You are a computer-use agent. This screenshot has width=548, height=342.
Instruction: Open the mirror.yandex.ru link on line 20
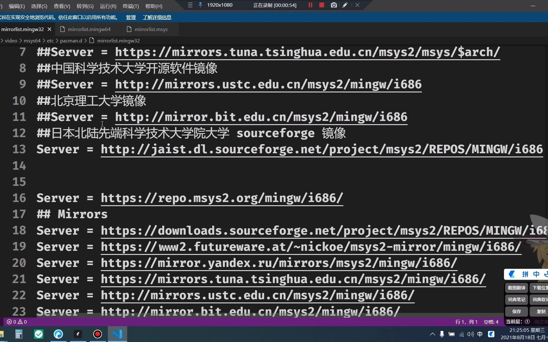(279, 263)
